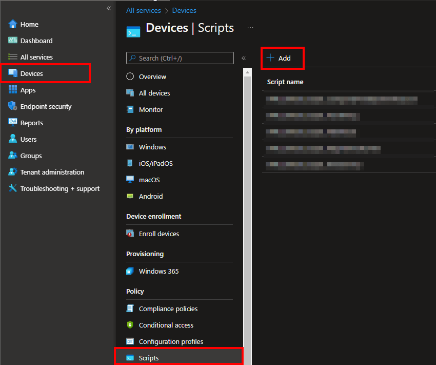Select the Compliance policies icon
The width and height of the screenshot is (436, 365).
(x=131, y=309)
